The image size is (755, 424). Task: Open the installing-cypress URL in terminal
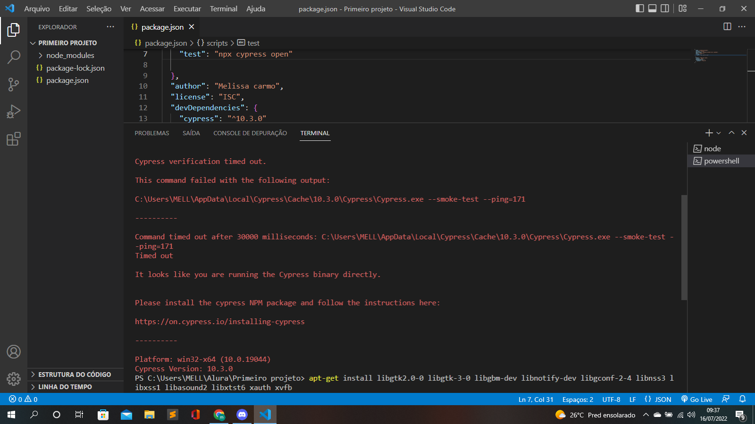coord(220,321)
